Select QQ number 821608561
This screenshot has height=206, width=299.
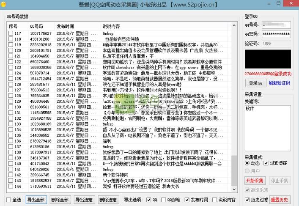tap(40, 107)
